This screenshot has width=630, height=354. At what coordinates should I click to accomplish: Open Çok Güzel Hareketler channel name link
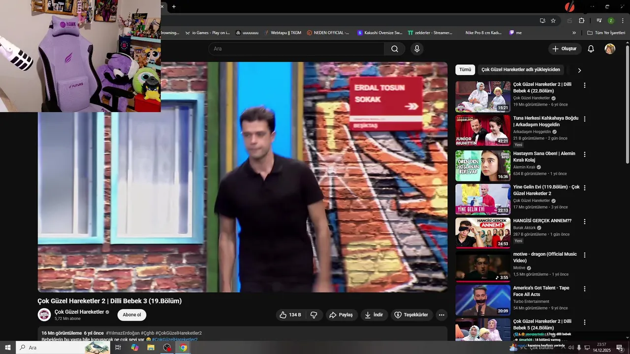79,312
